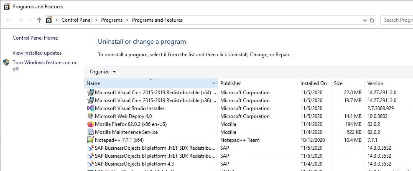Click the Microsoft Visual Studio Installer icon

pyautogui.click(x=90, y=108)
